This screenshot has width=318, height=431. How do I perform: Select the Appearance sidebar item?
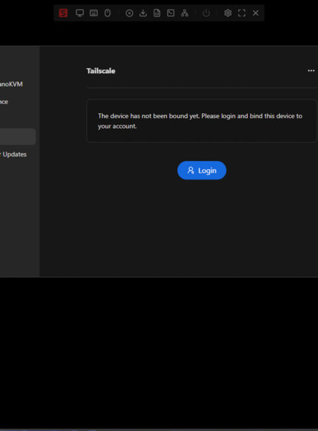(4, 102)
